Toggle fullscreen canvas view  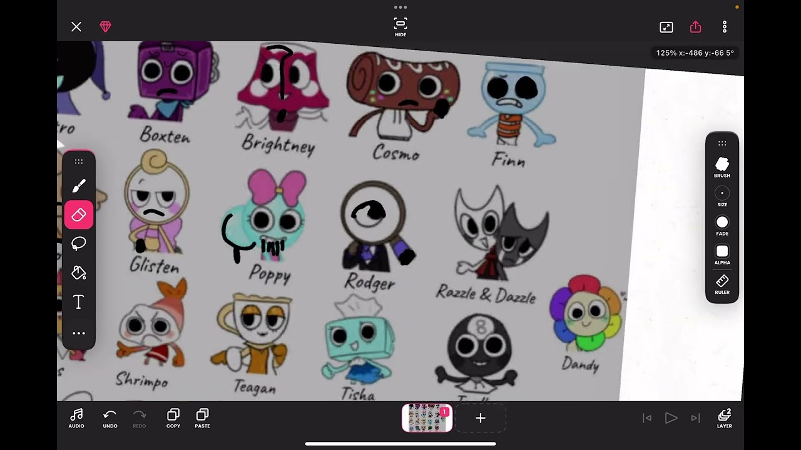666,27
